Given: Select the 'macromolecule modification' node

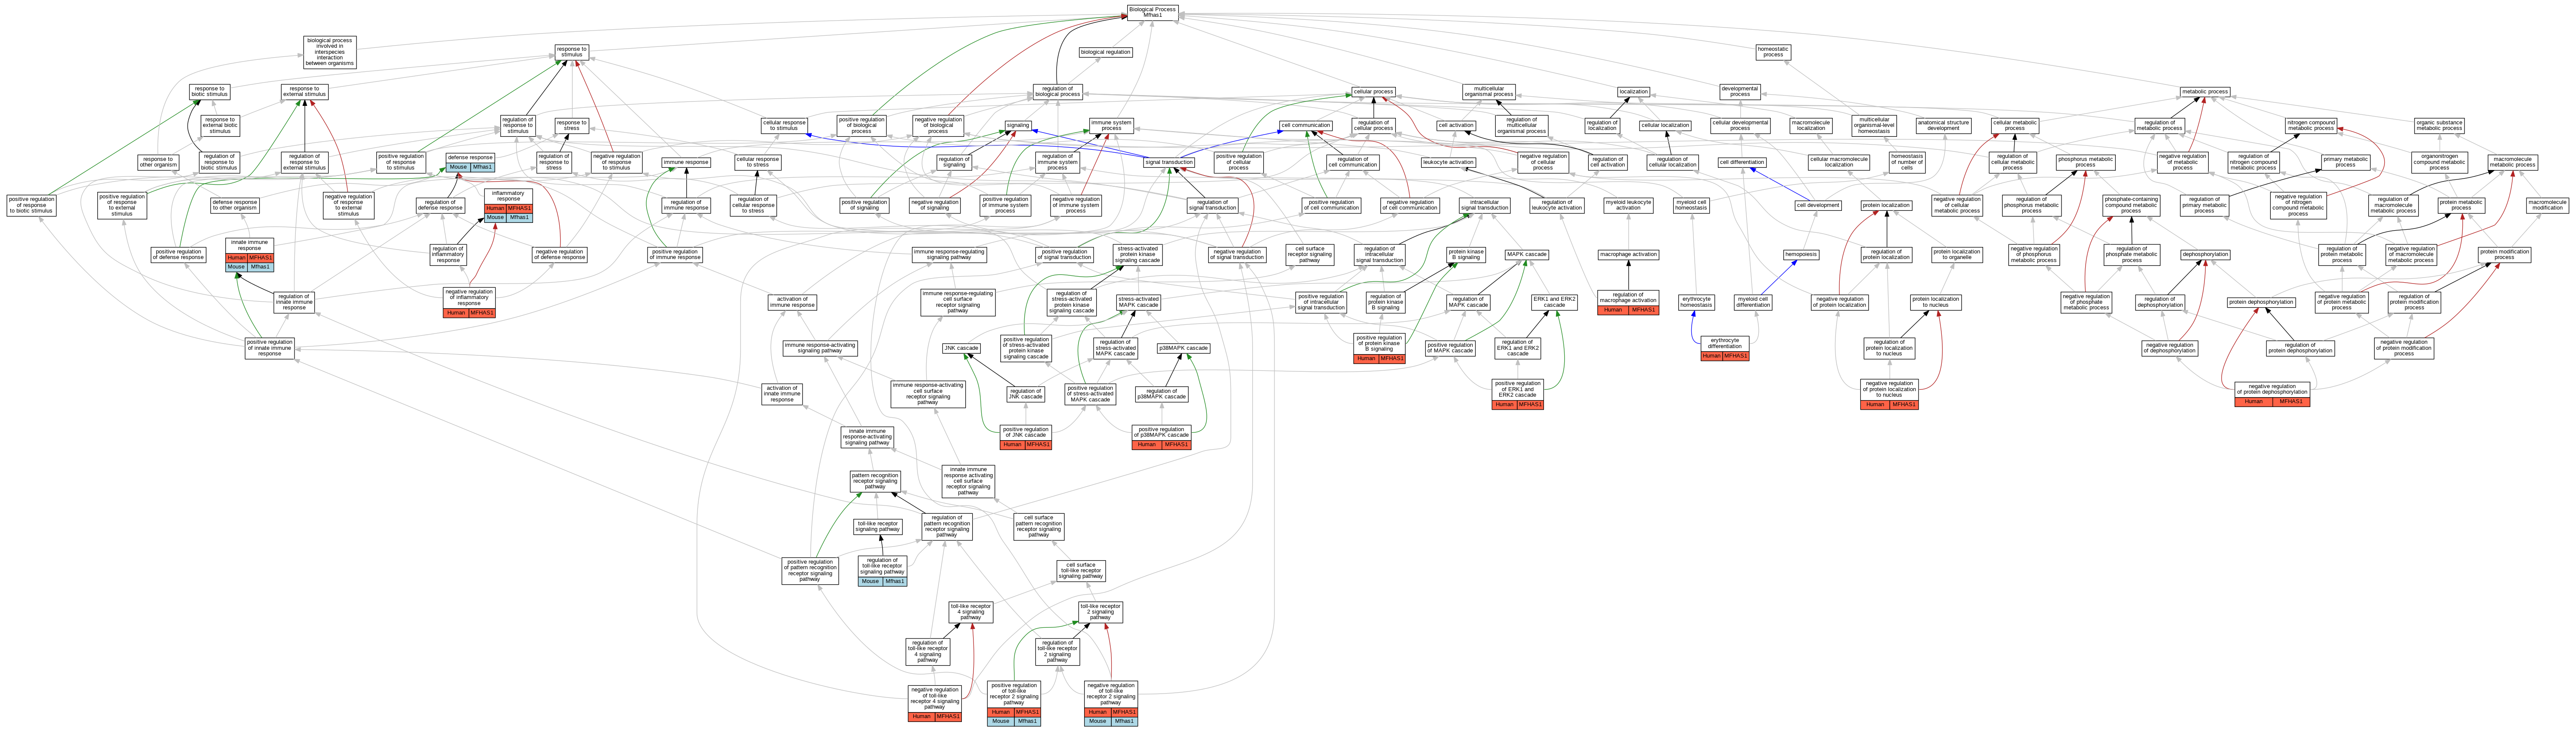Looking at the screenshot, I should pos(2547,206).
